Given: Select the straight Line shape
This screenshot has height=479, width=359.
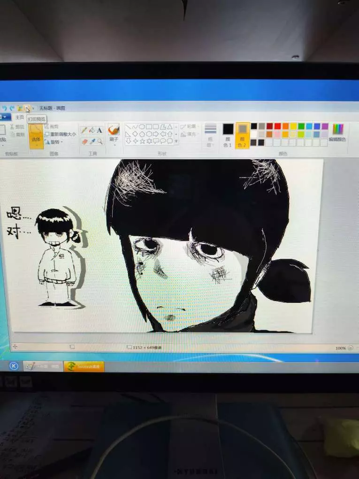Looking at the screenshot, I should 128,126.
